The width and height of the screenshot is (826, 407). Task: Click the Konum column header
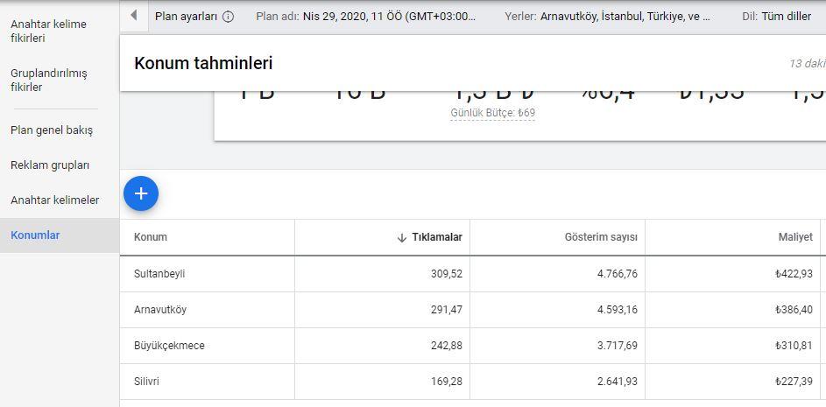151,237
